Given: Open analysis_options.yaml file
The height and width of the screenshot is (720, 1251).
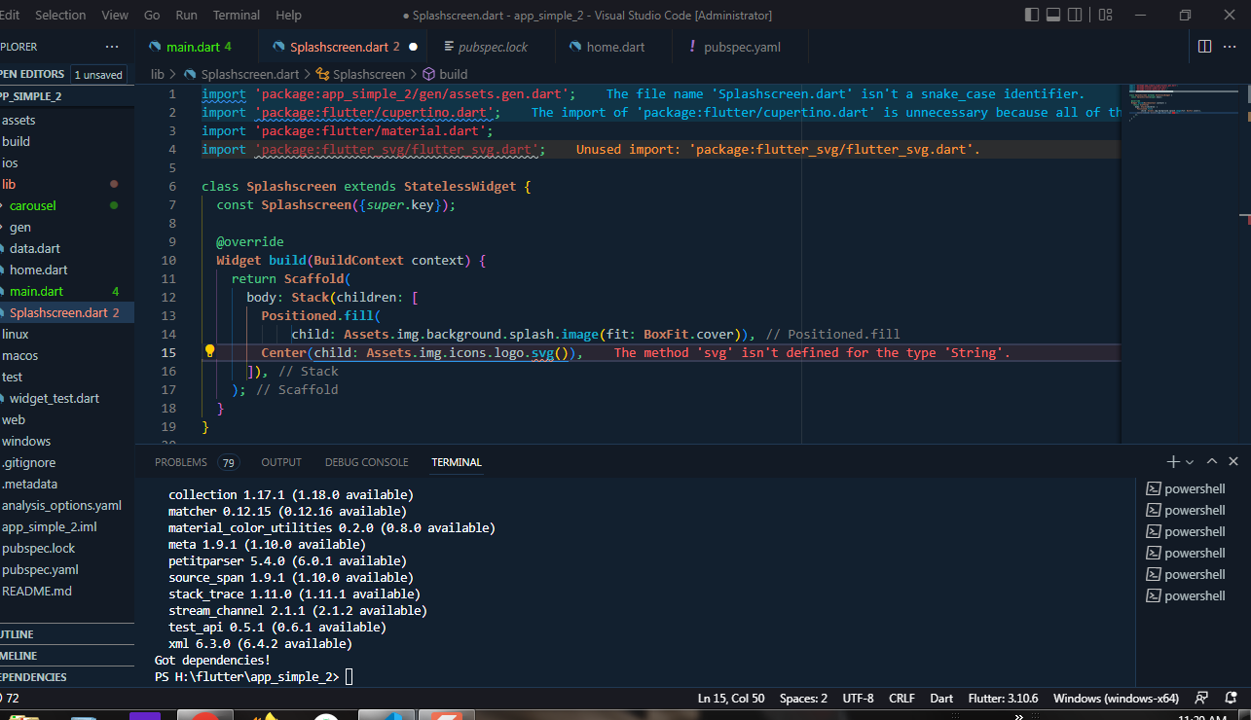Looking at the screenshot, I should (x=61, y=505).
